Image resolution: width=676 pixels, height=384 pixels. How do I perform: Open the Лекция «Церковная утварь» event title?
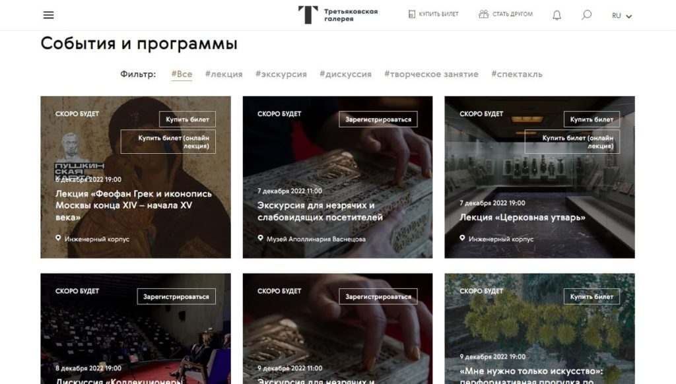[523, 217]
